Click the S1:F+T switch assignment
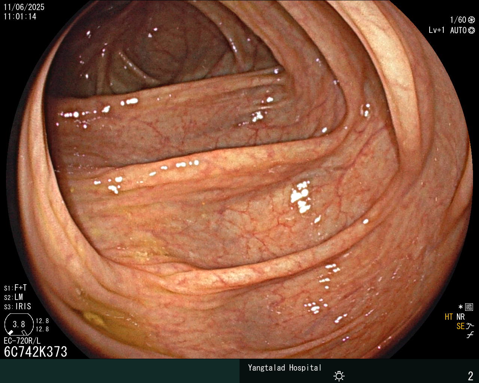The image size is (479, 383). [15, 288]
